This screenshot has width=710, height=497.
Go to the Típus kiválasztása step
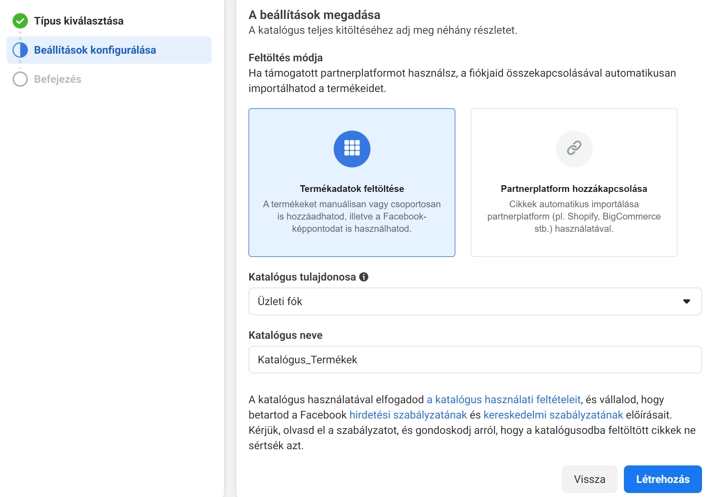[x=78, y=21]
